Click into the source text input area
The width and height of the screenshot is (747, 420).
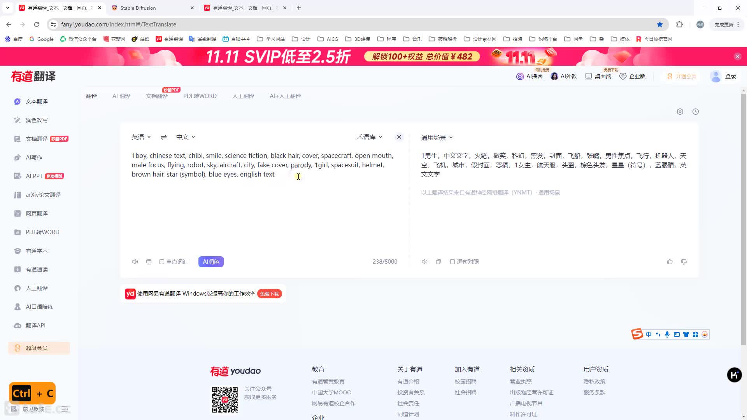[265, 202]
